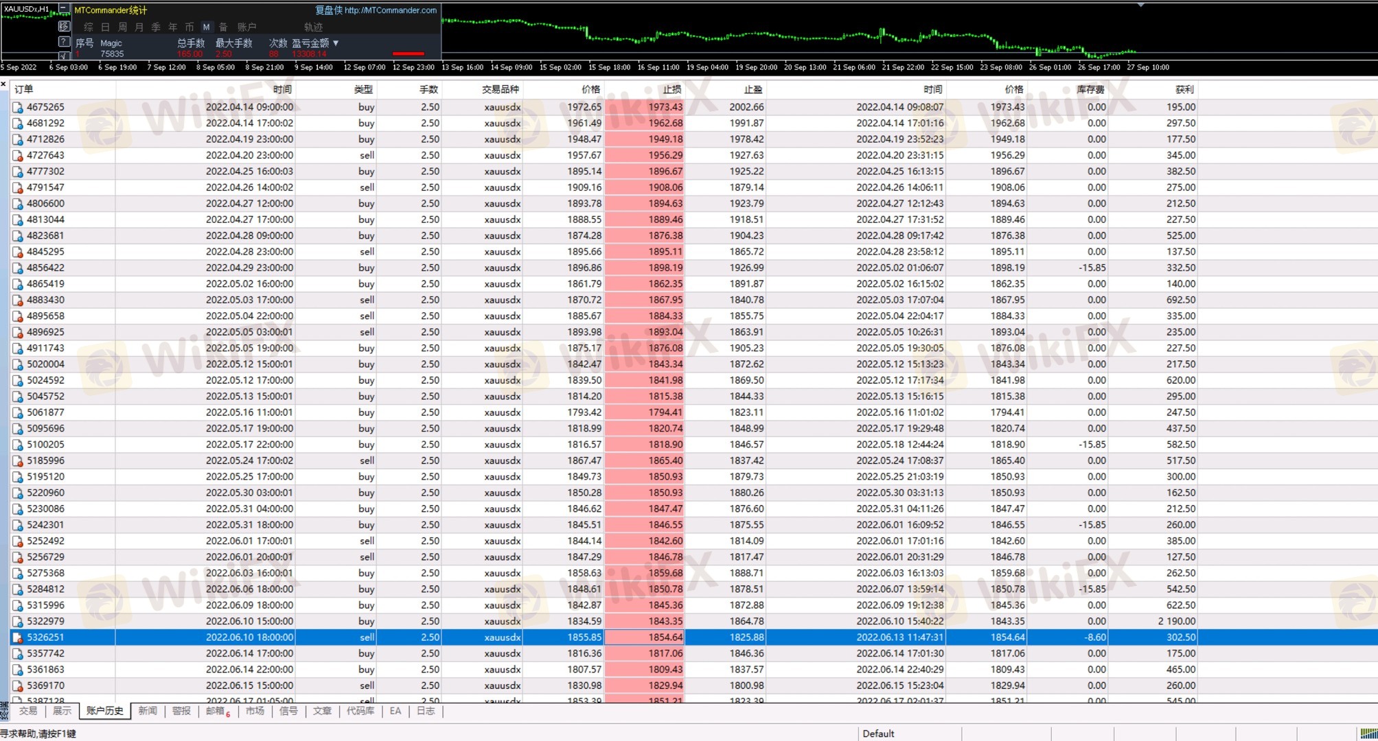Viewport: 1378px width, 741px height.
Task: Expand the 盈亏金额 sort dropdown arrow
Action: 336,43
